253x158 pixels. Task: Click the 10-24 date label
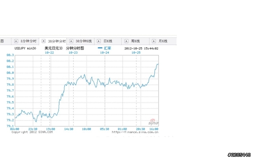pyautogui.click(x=104, y=53)
